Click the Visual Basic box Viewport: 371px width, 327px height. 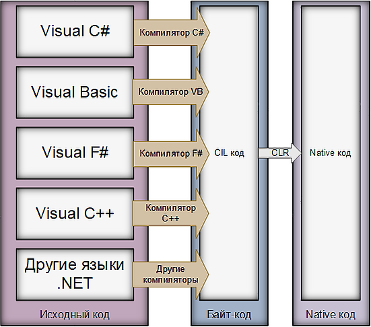coord(75,92)
